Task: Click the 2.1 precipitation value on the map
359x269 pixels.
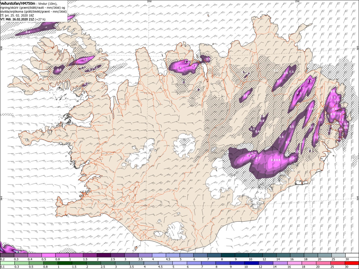Action: tap(302, 88)
